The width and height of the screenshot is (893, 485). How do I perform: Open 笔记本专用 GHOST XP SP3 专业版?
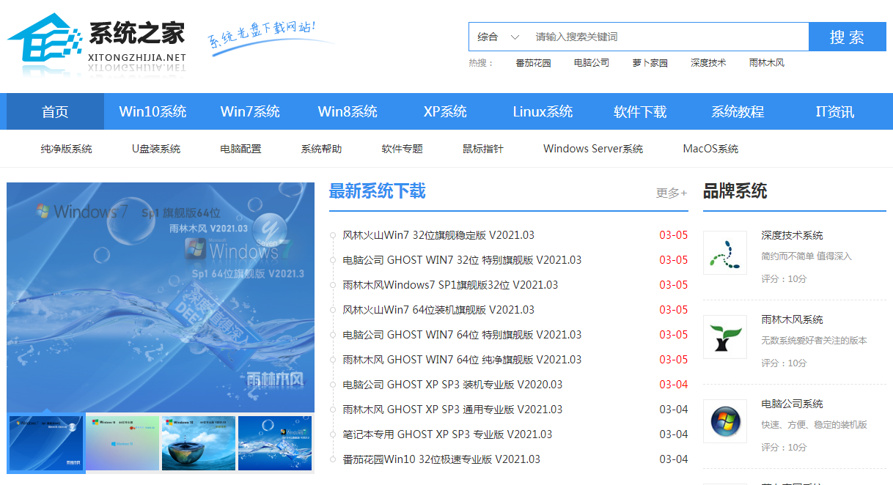coord(447,434)
